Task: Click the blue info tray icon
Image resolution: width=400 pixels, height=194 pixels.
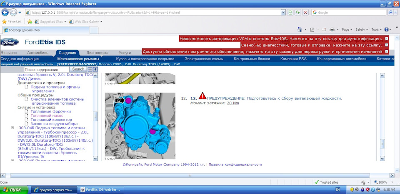Action: coord(372,190)
